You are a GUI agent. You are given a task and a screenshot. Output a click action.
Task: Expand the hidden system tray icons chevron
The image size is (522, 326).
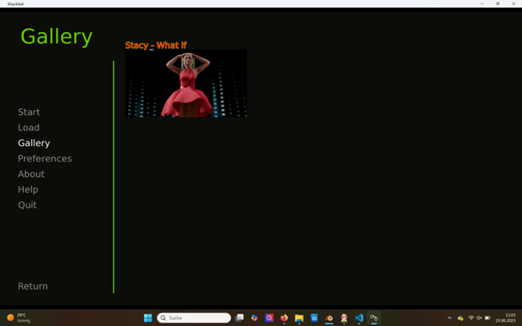pyautogui.click(x=449, y=318)
